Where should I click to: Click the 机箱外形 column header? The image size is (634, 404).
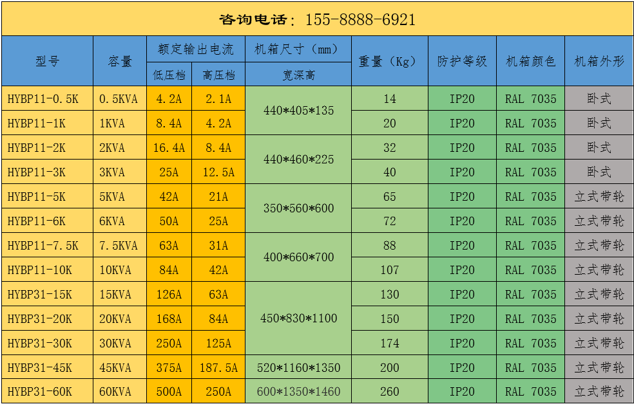[599, 60]
